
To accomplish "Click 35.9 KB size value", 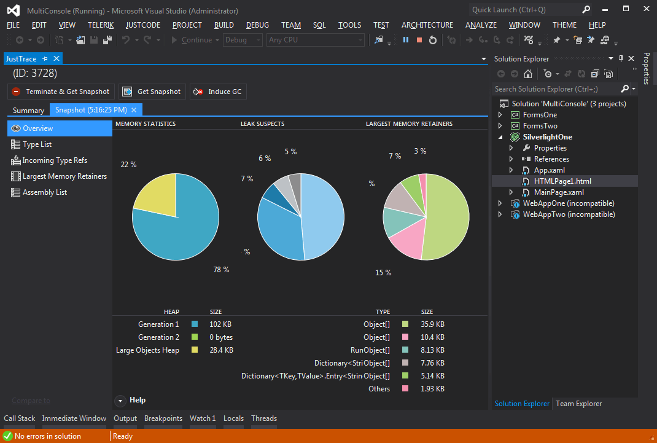I will (432, 324).
